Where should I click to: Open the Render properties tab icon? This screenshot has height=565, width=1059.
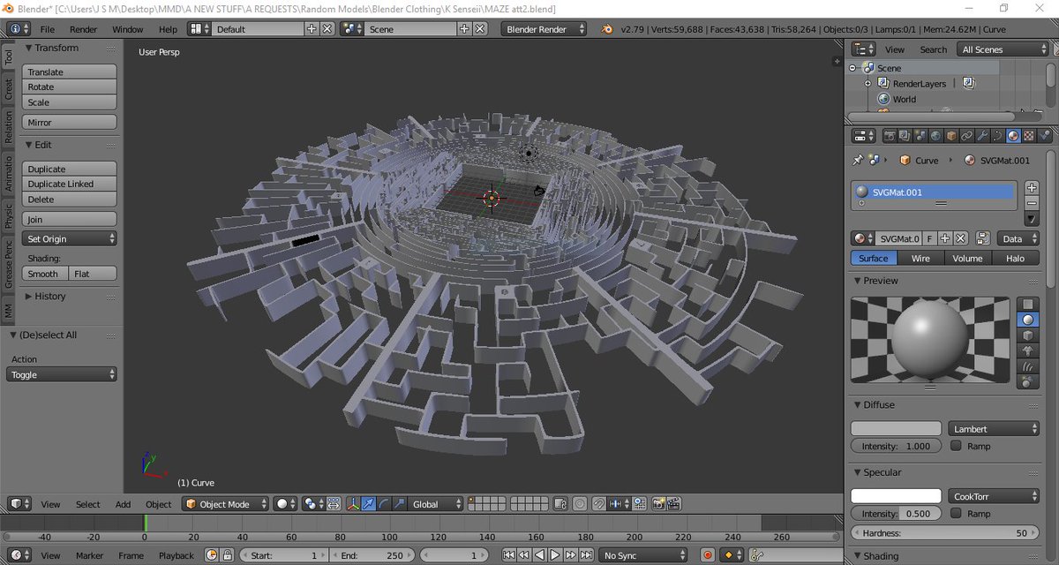[890, 136]
